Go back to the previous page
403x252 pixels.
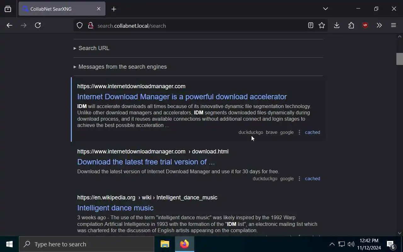point(9,26)
